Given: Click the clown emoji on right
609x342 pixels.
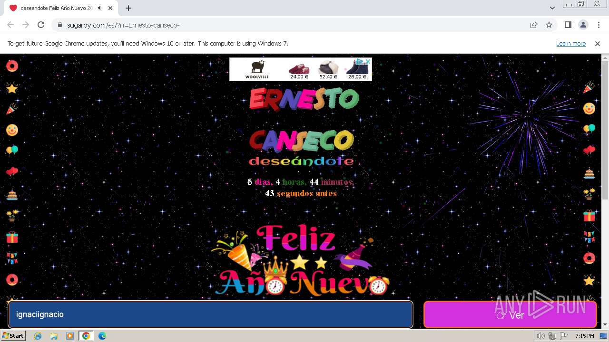Looking at the screenshot, I should pyautogui.click(x=589, y=109).
